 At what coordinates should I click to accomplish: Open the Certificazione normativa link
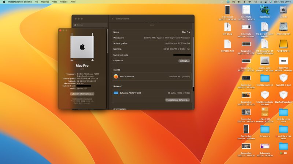click(82, 99)
